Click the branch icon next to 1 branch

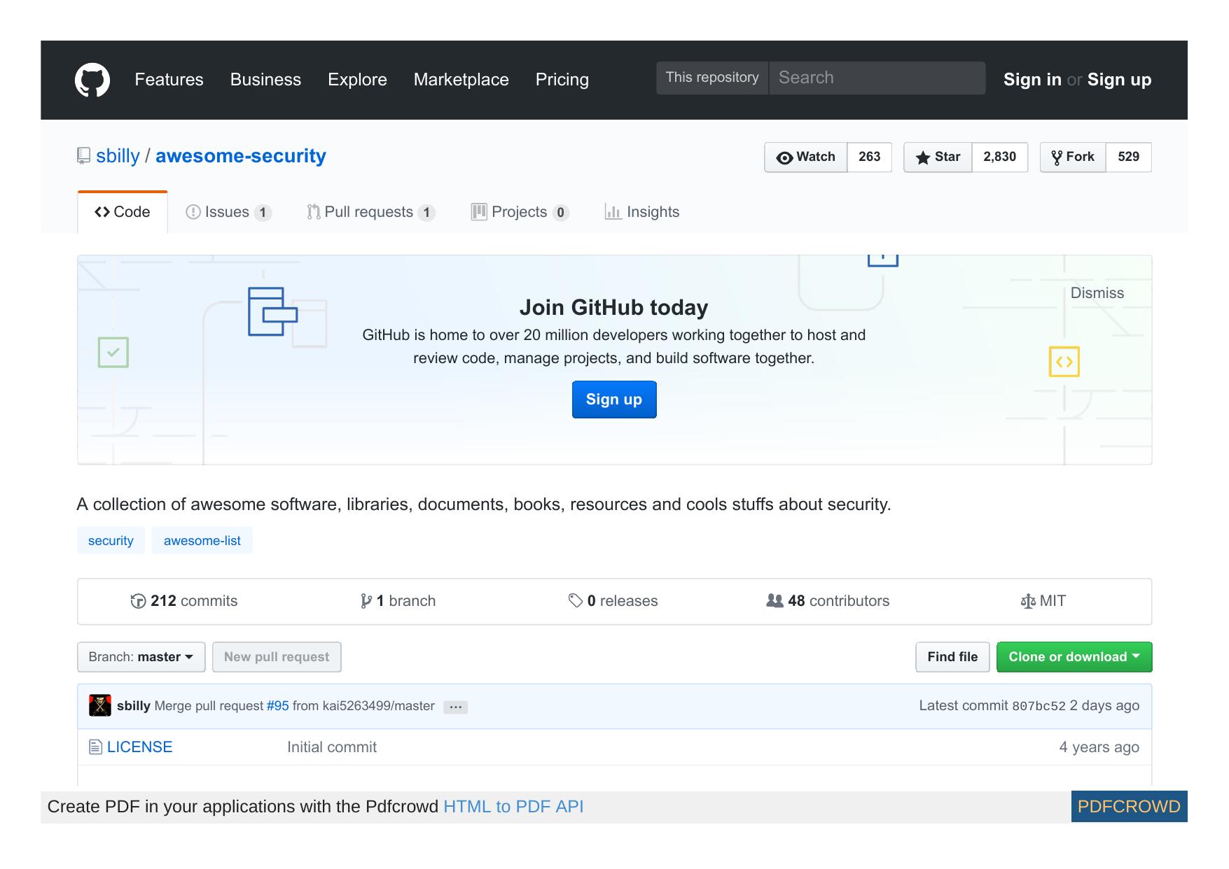click(366, 600)
